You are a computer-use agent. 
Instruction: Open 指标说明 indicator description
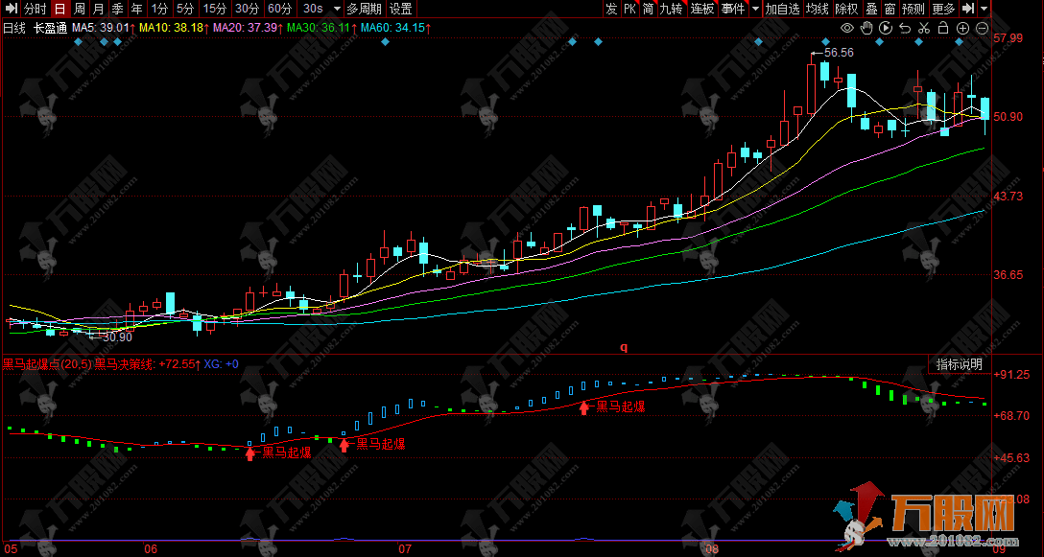click(959, 364)
